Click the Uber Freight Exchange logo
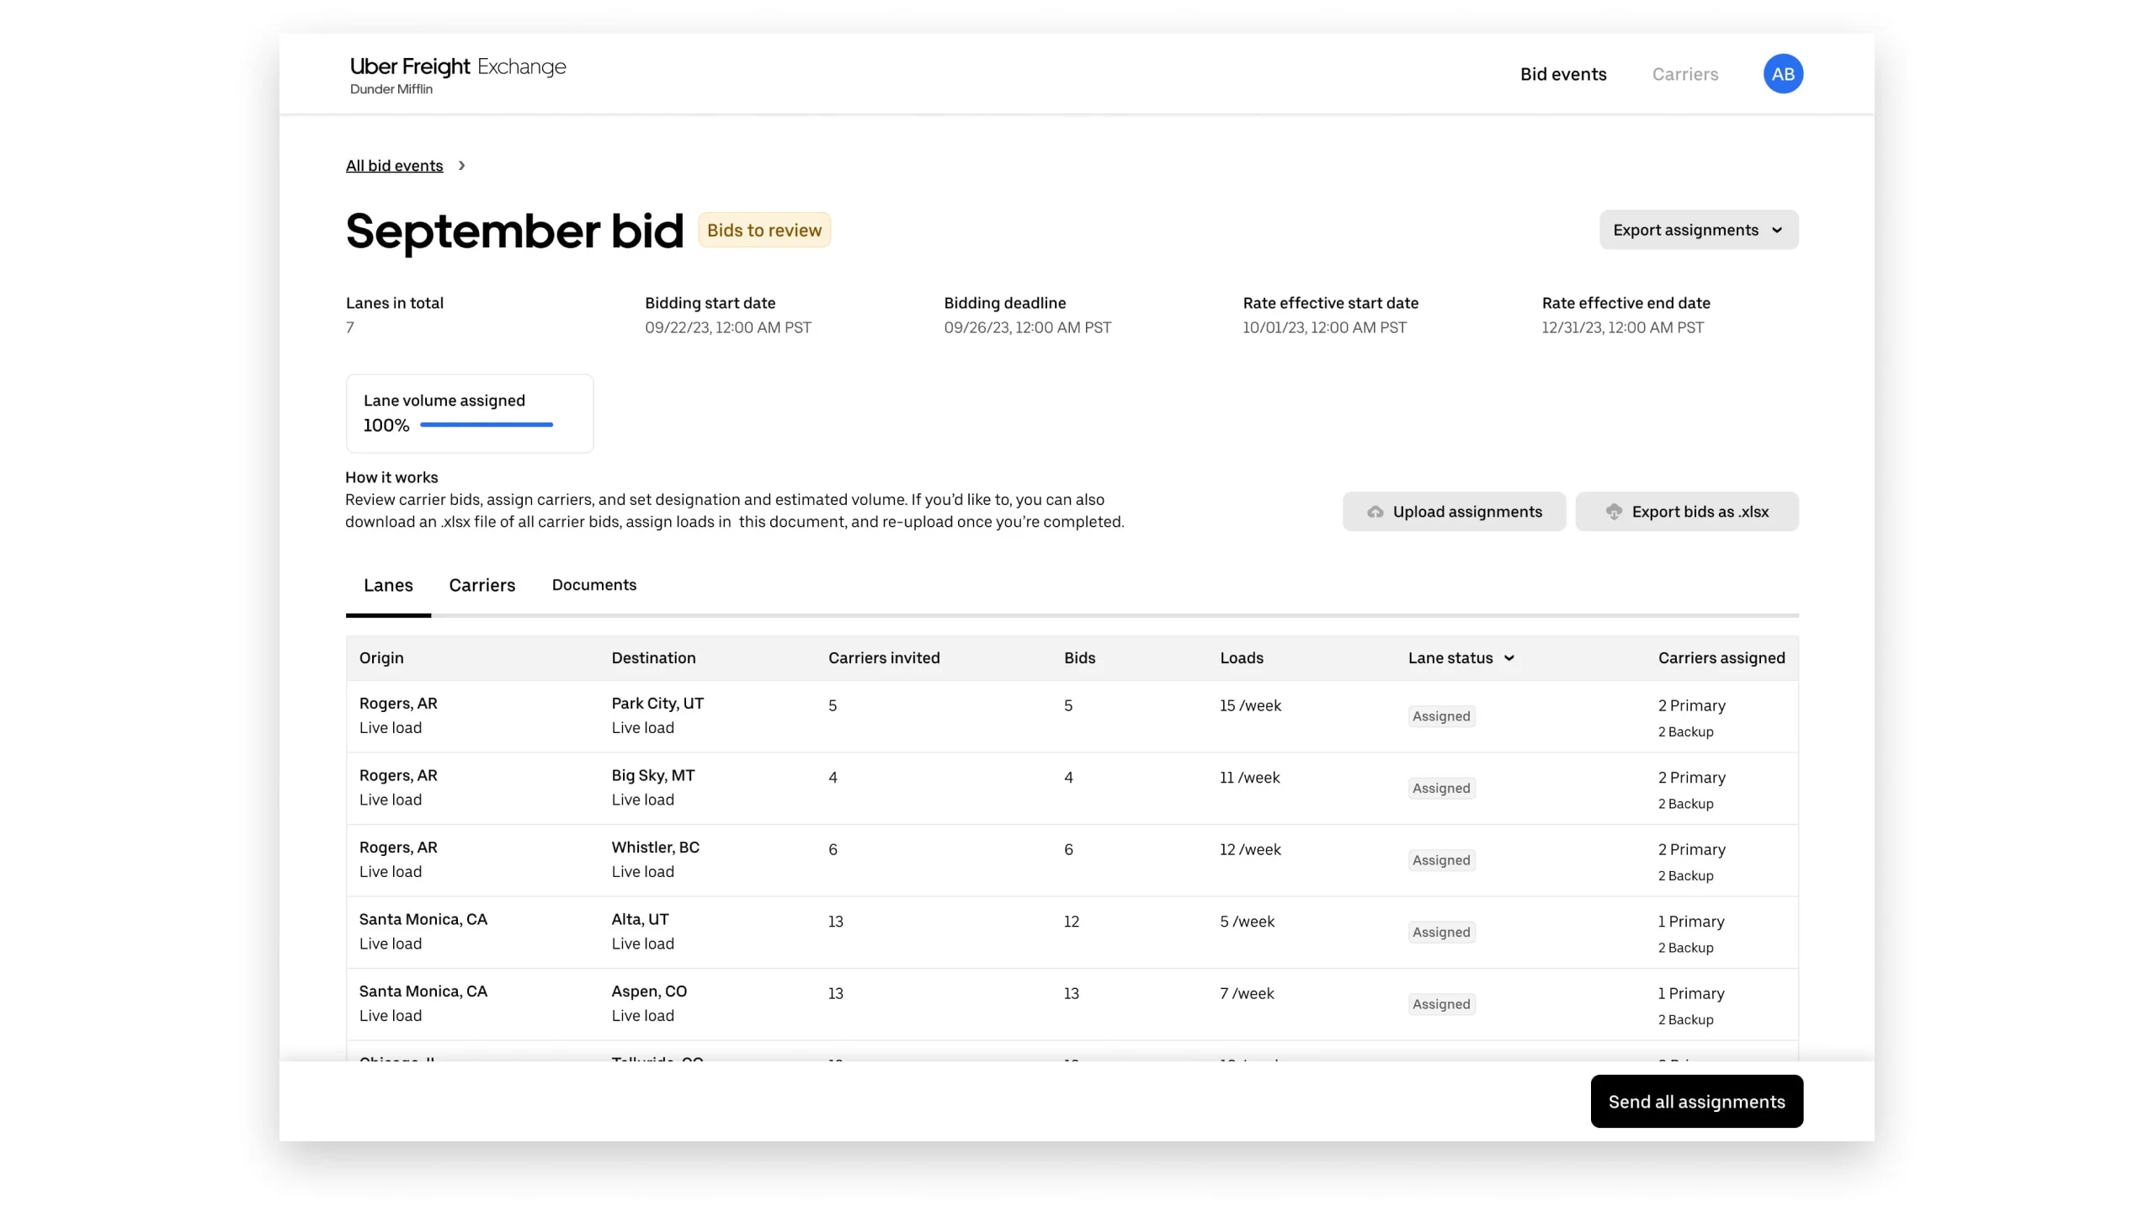This screenshot has height=1212, width=2155. tap(457, 66)
